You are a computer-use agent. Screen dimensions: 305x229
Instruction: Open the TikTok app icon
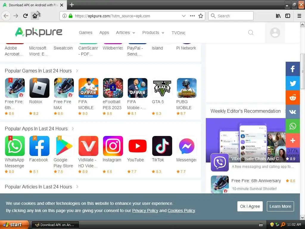(x=162, y=146)
